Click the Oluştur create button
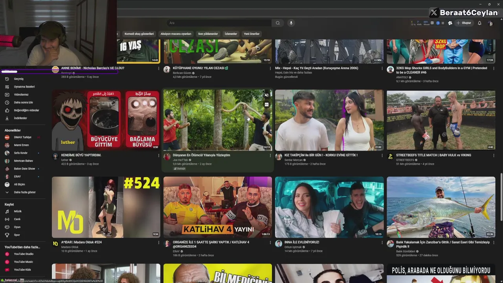Screen dimensions: 503x283 pyautogui.click(x=464, y=23)
